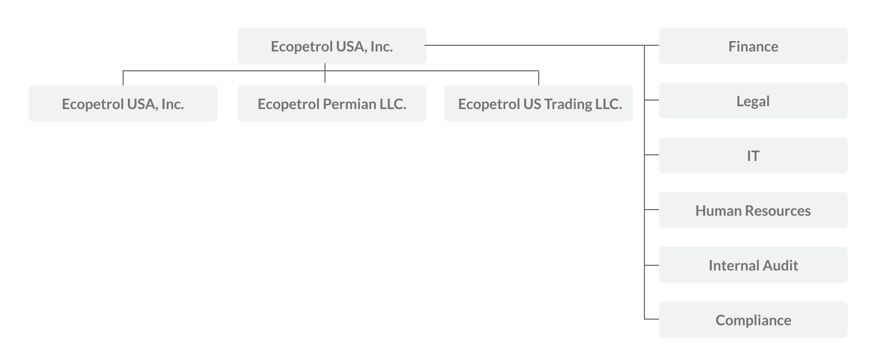Image resolution: width=876 pixels, height=363 pixels.
Task: Select the top-level Ecopetrol USA, Inc. parent box
Action: coord(332,46)
